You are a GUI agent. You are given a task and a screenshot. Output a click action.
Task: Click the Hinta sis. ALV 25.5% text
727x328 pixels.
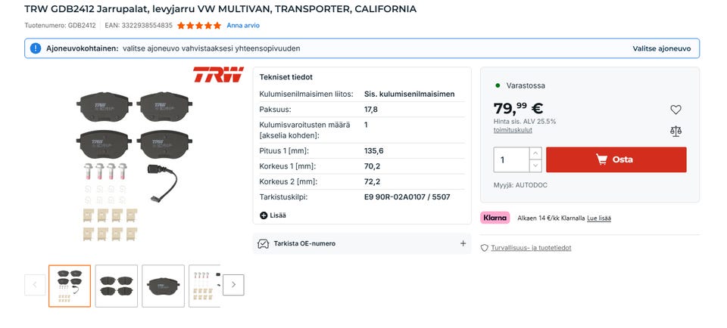[x=525, y=122]
